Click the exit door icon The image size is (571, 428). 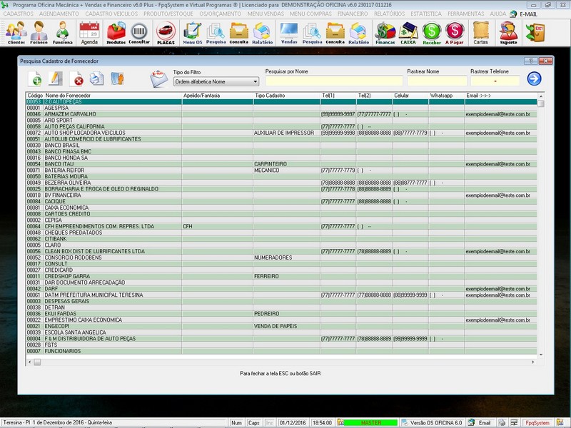(535, 32)
